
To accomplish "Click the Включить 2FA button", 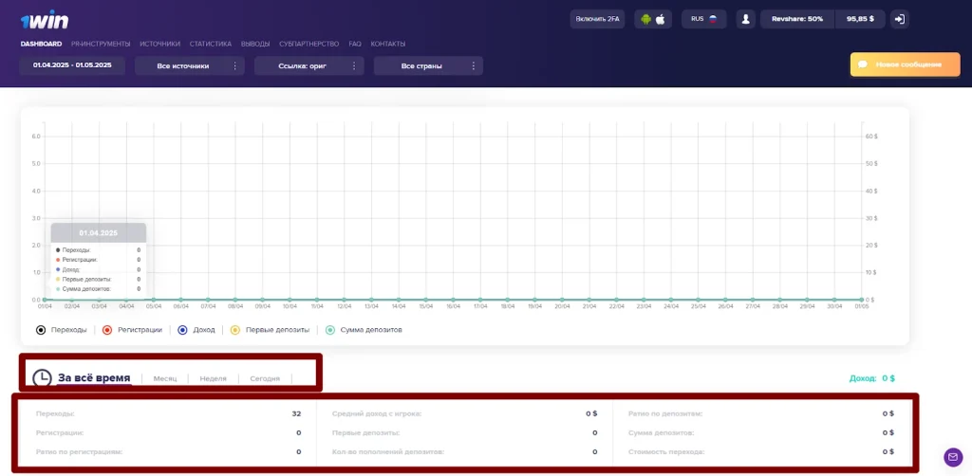I will [x=598, y=19].
